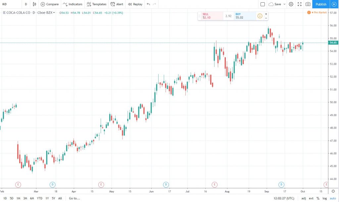Open the candlestick chart style selector
The image size is (339, 202).
coord(35,4)
